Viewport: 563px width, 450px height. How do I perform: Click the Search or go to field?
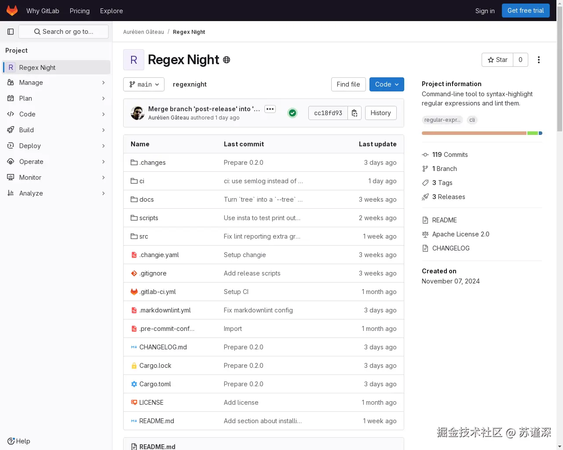(x=63, y=32)
